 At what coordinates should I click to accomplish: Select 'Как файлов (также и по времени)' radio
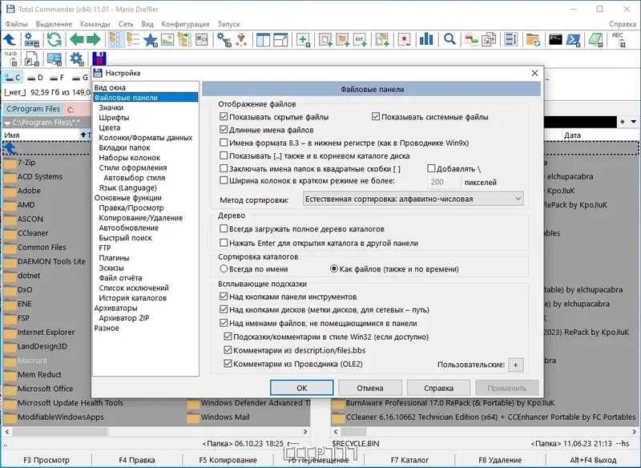pyautogui.click(x=334, y=269)
